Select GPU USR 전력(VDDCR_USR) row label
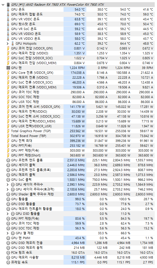The width and height of the screenshot is (157, 268). tap(31, 126)
